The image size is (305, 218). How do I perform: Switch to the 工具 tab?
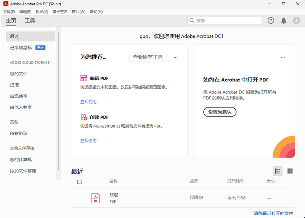pos(30,21)
